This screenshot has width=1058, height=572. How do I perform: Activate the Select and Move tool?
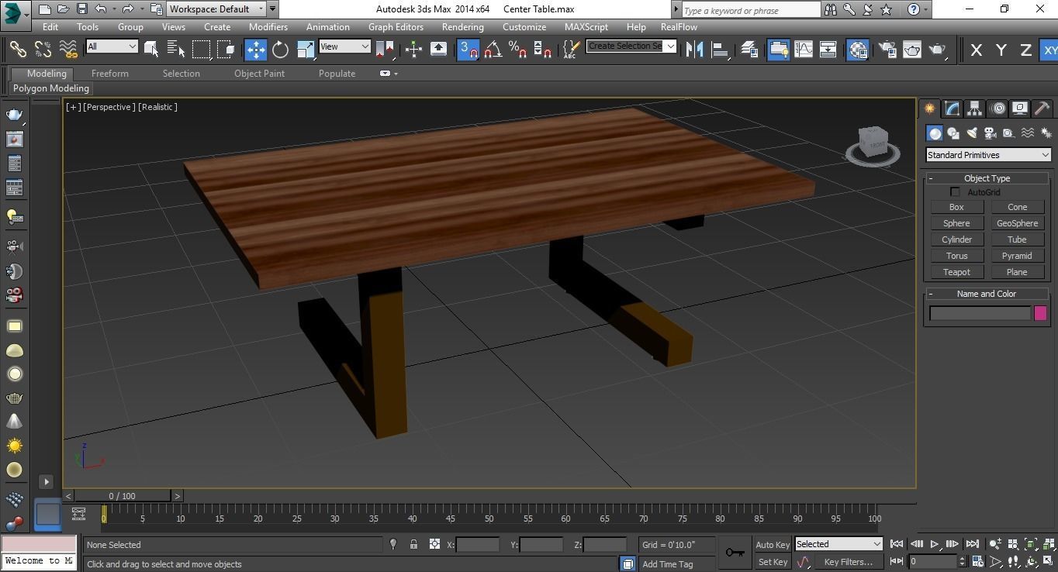pos(255,50)
